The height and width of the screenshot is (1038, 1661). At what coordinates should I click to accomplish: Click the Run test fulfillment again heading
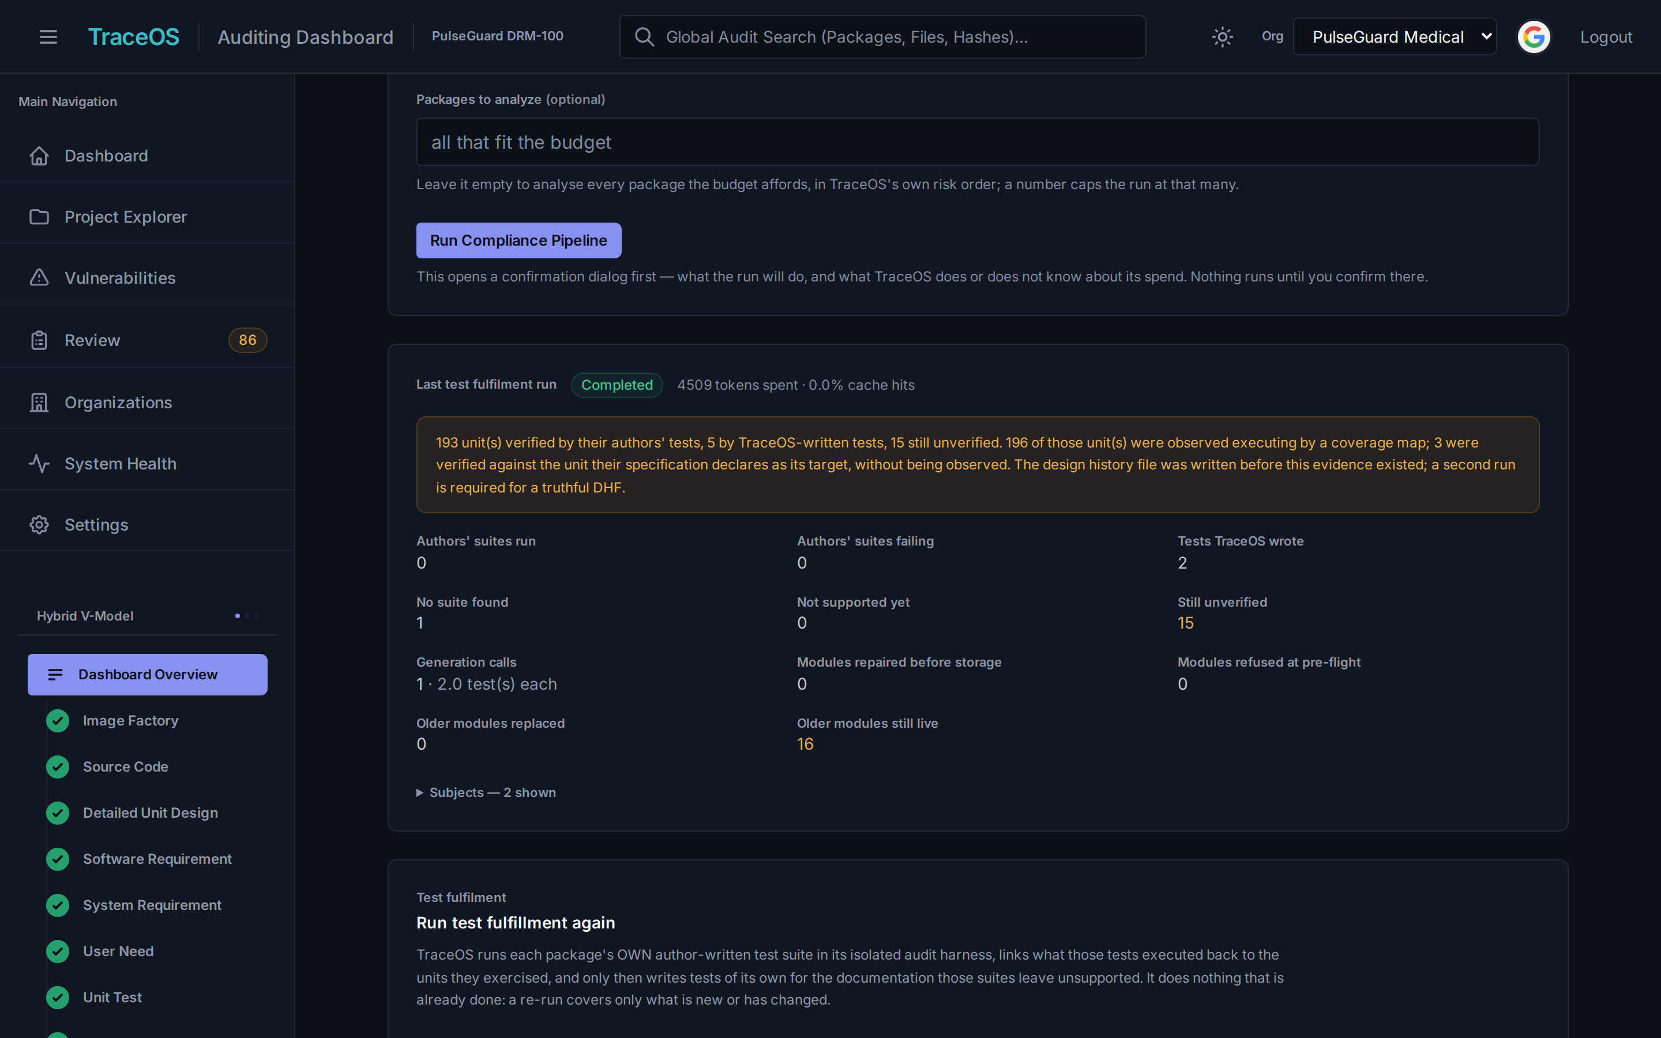tap(516, 923)
